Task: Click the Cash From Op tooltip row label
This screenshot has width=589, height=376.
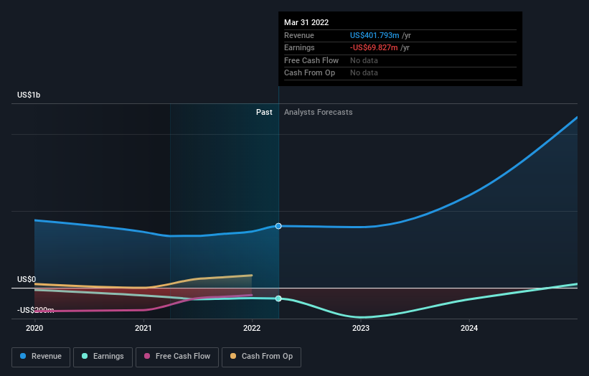Action: pos(309,73)
